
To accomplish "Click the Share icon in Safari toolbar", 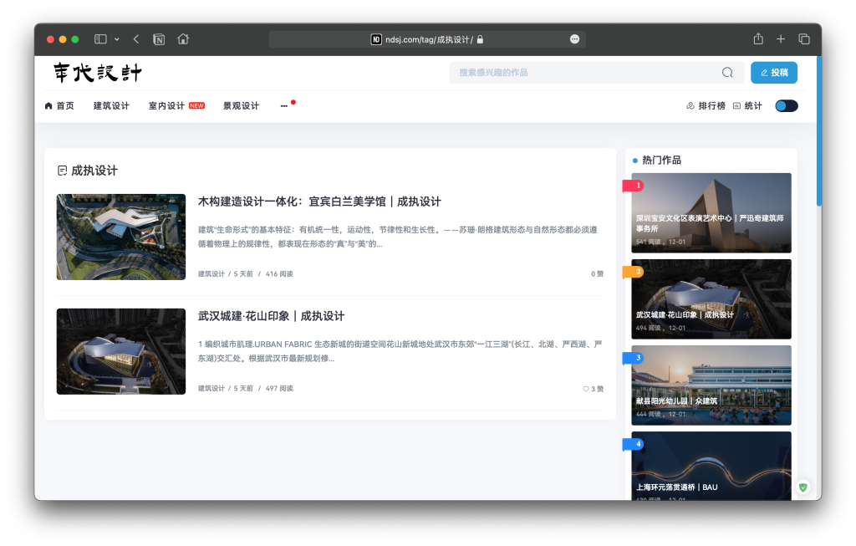I will point(758,38).
